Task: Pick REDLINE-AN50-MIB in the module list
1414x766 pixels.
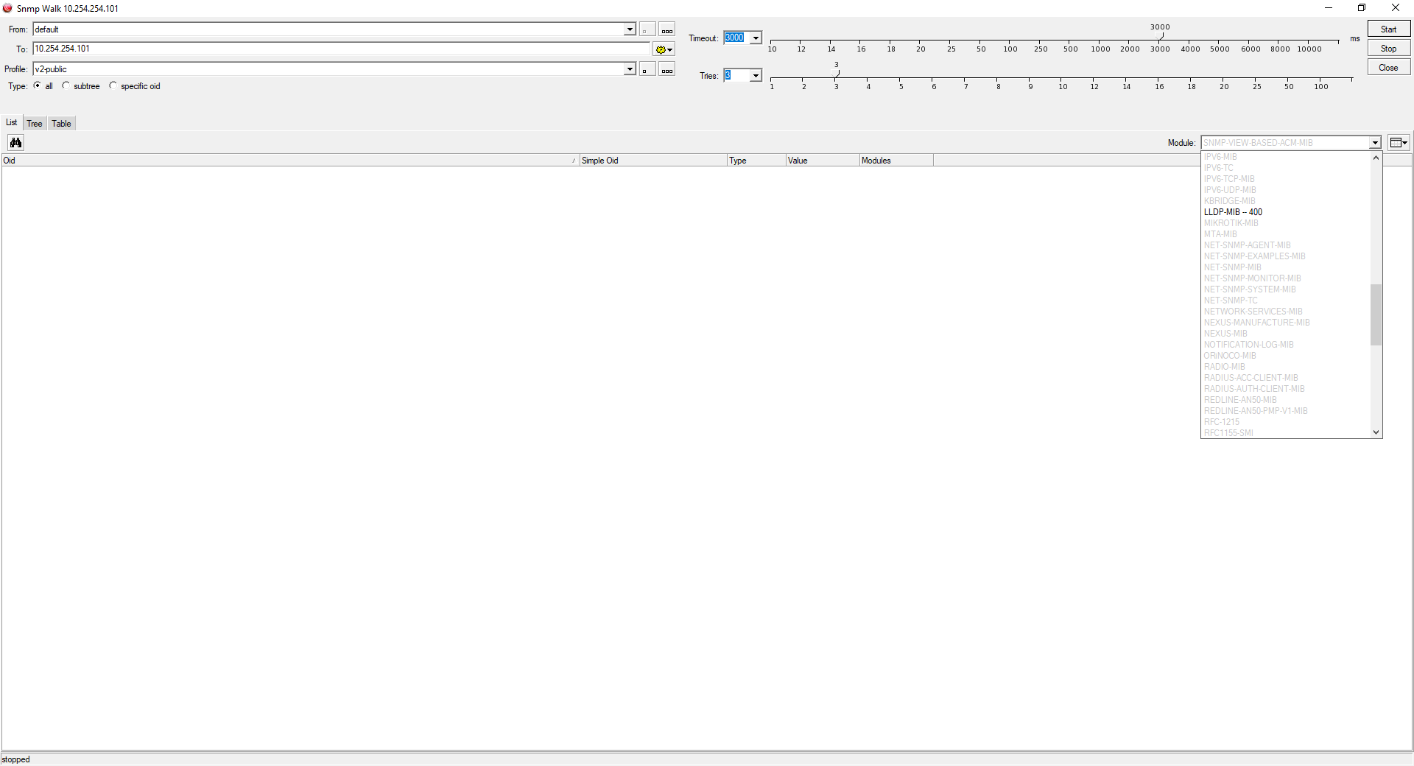Action: (x=1240, y=400)
